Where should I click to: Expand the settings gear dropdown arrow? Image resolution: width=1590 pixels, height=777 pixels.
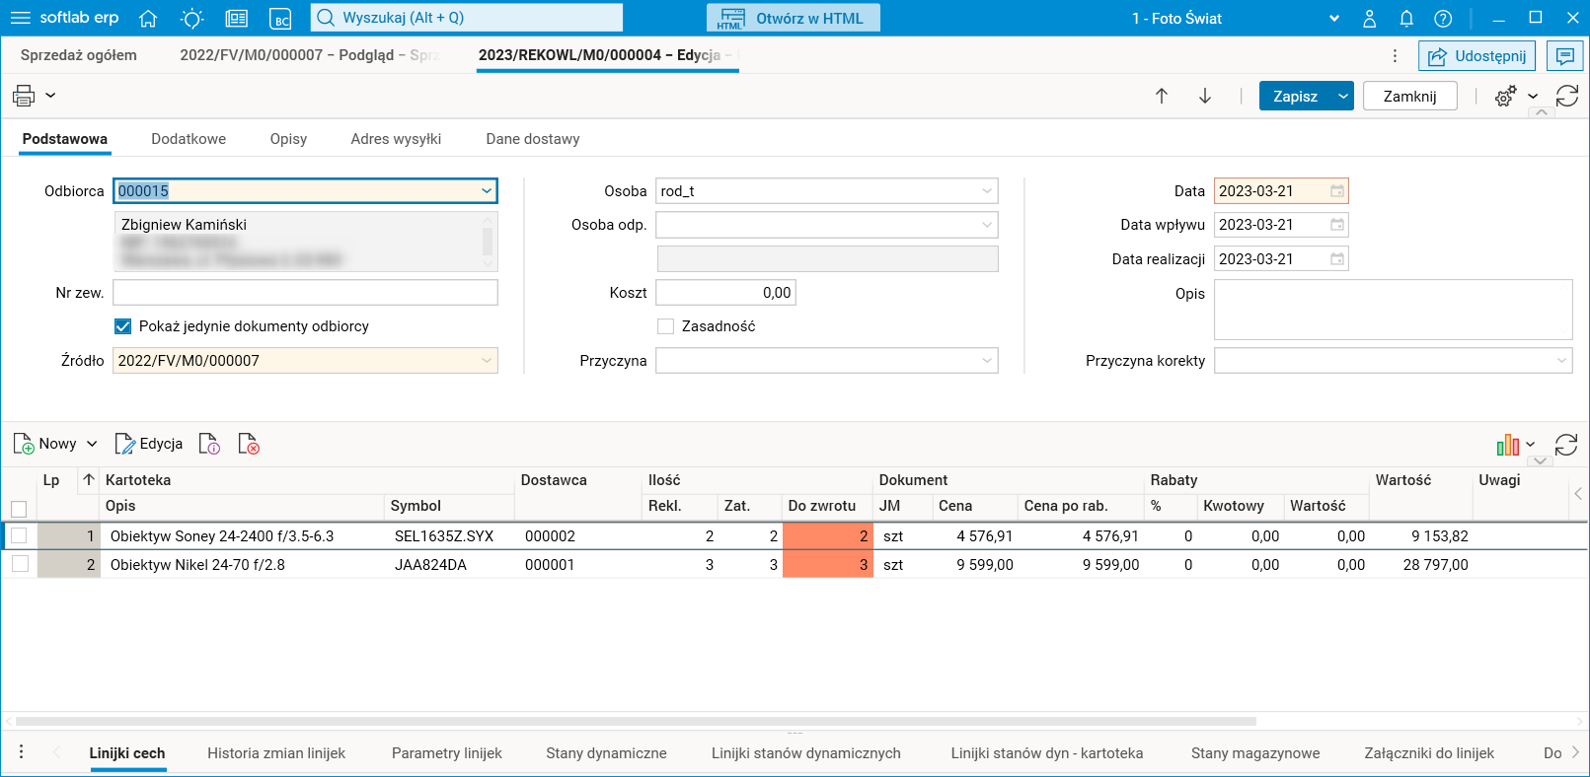(x=1533, y=96)
